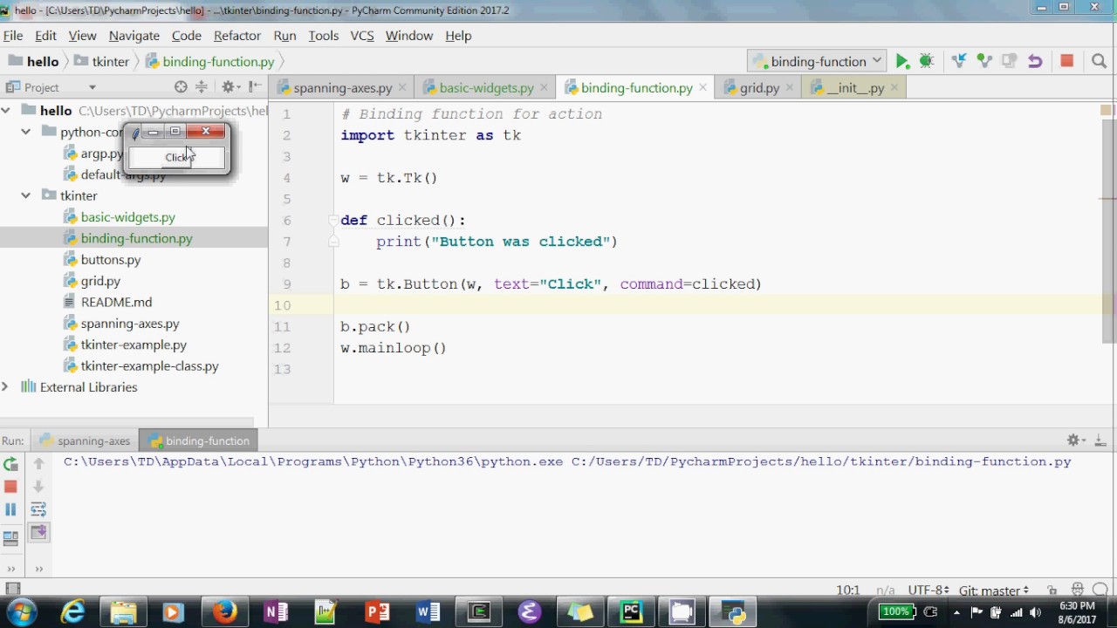The width and height of the screenshot is (1117, 628).
Task: Open tkinter-example-class.py in tree
Action: pyautogui.click(x=149, y=366)
